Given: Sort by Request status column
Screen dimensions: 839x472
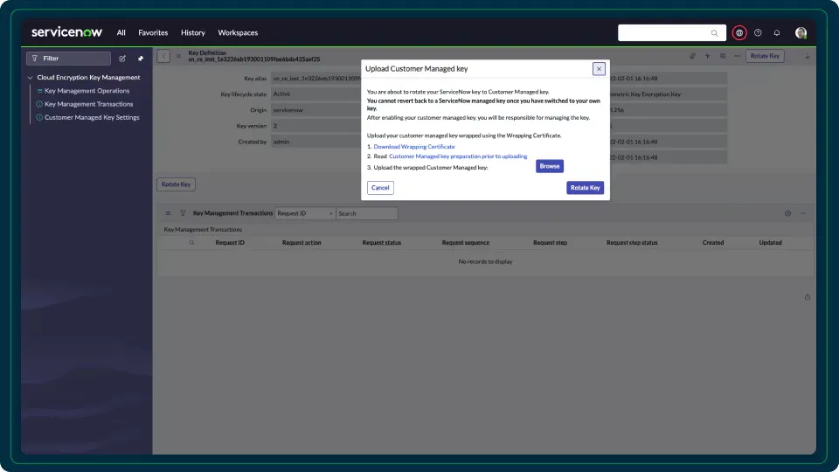Looking at the screenshot, I should tap(382, 242).
